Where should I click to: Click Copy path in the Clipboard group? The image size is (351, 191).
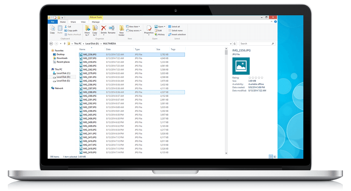(71, 31)
